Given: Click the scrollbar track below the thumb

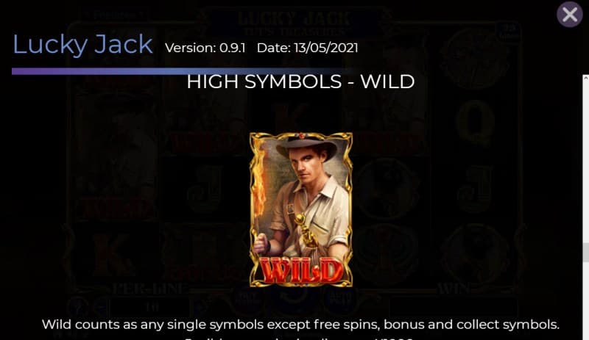Looking at the screenshot, I should 585,300.
